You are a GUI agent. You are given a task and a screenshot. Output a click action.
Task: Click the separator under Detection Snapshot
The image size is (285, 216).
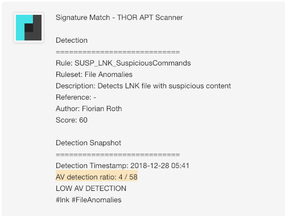118,154
